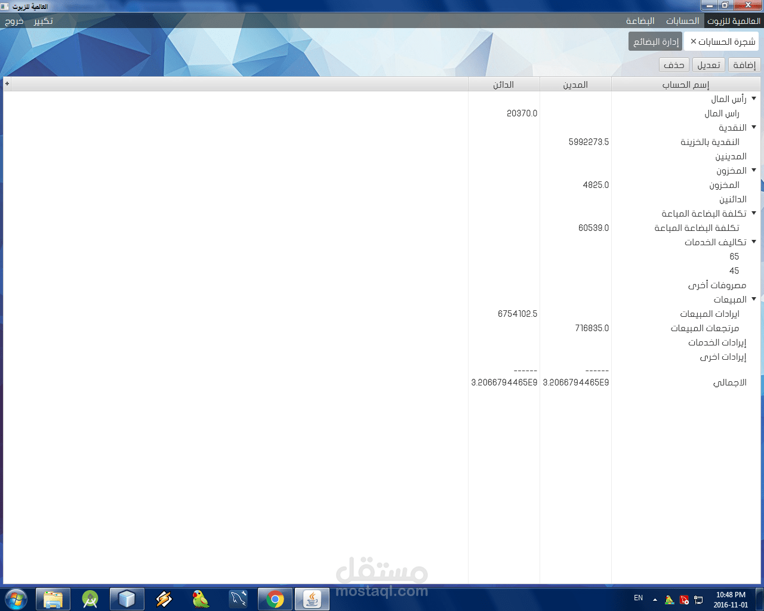The height and width of the screenshot is (611, 764).
Task: Click the تعديل button
Action: click(x=708, y=65)
